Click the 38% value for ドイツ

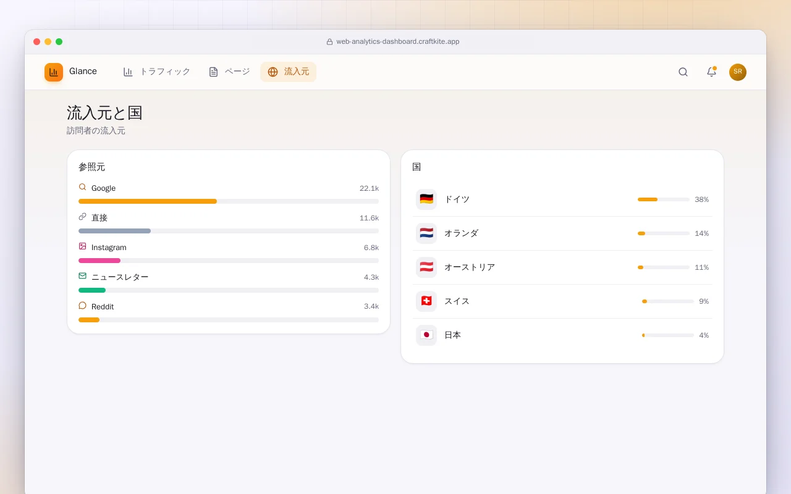pos(701,199)
